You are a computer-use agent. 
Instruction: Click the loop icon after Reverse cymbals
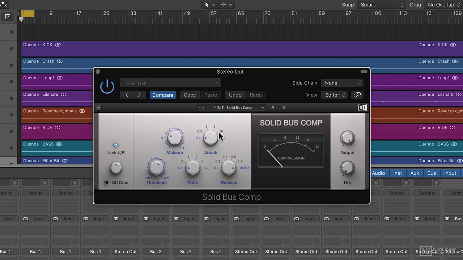pyautogui.click(x=82, y=111)
